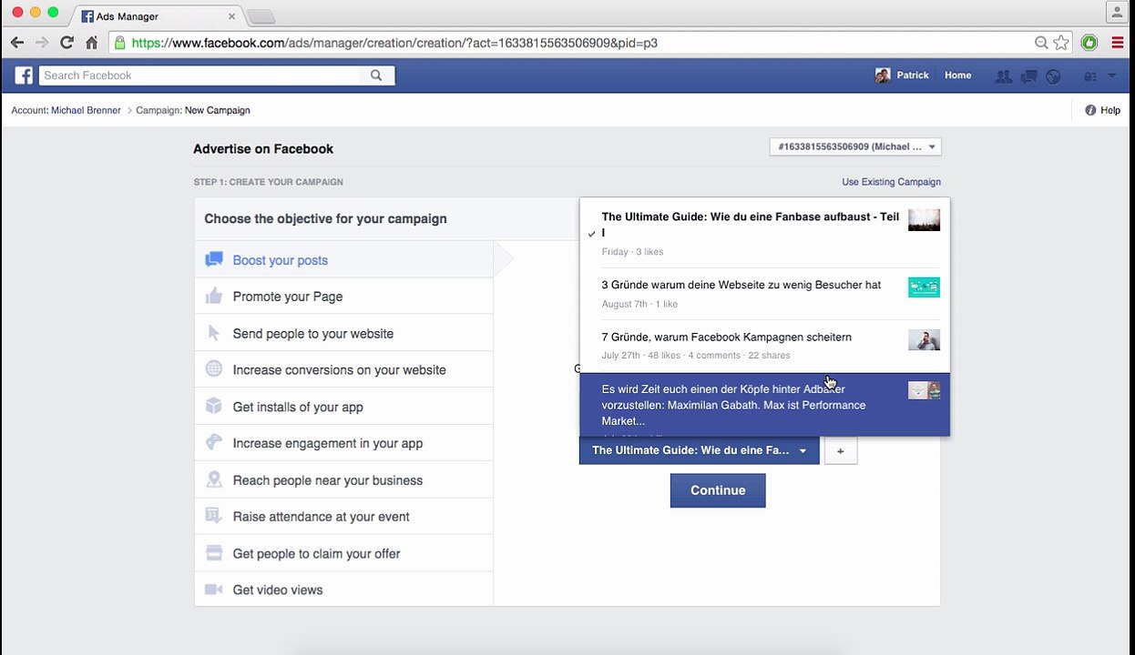
Task: Click Home in the Facebook header
Action: (x=957, y=76)
